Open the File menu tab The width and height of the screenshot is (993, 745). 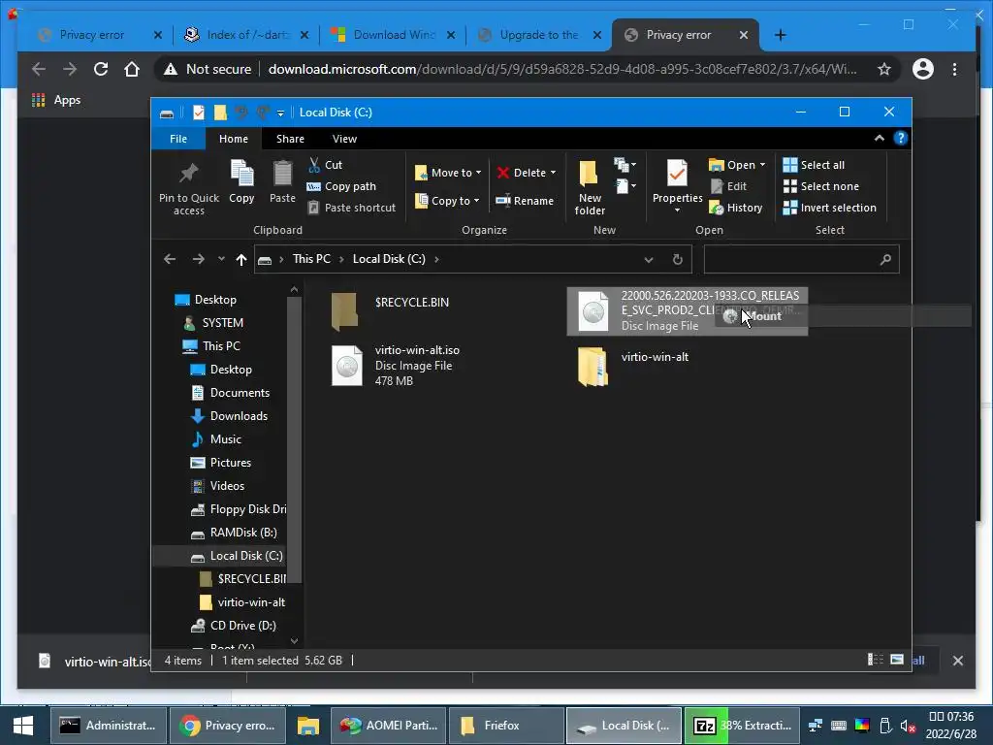(178, 139)
